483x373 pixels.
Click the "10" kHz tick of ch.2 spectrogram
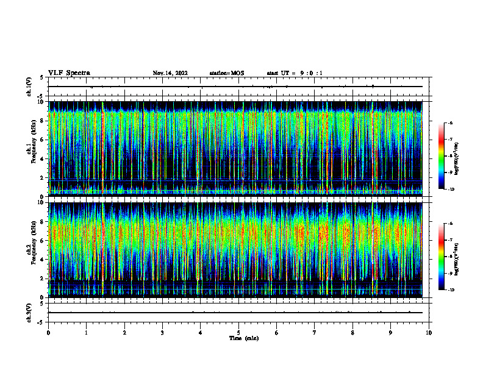pyautogui.click(x=42, y=202)
